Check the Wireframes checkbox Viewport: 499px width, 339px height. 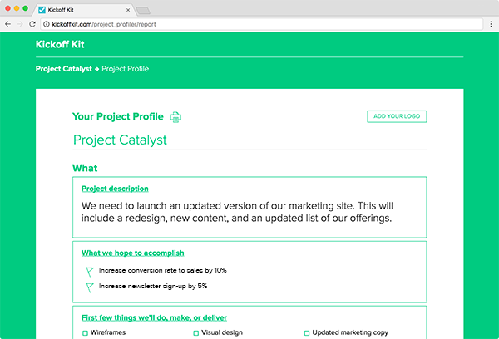[x=85, y=333]
